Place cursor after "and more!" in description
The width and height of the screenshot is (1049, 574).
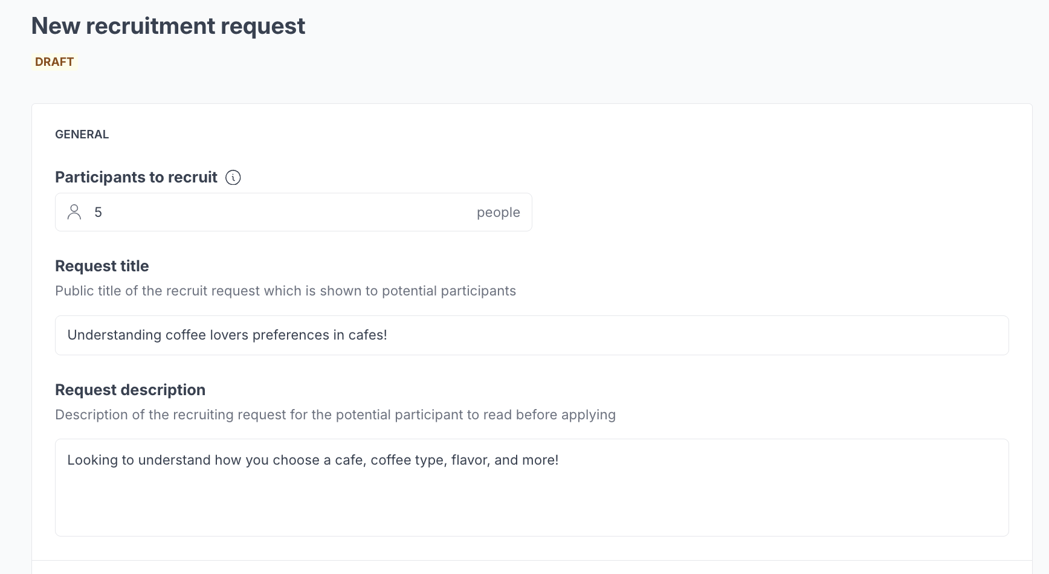coord(560,460)
